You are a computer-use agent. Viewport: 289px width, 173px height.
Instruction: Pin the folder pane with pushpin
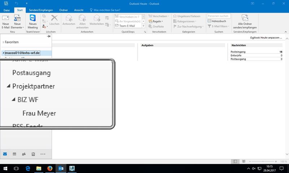coord(49,37)
